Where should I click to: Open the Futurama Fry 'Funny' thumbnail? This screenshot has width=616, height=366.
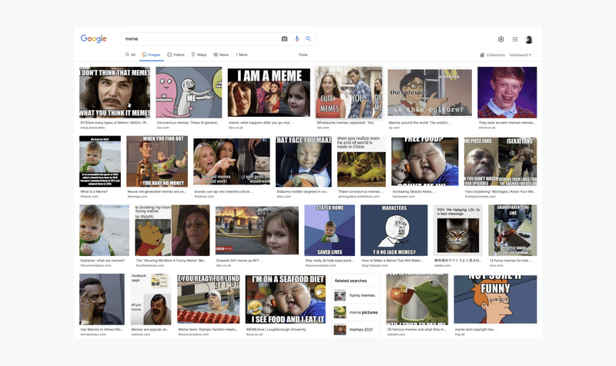[x=495, y=299]
